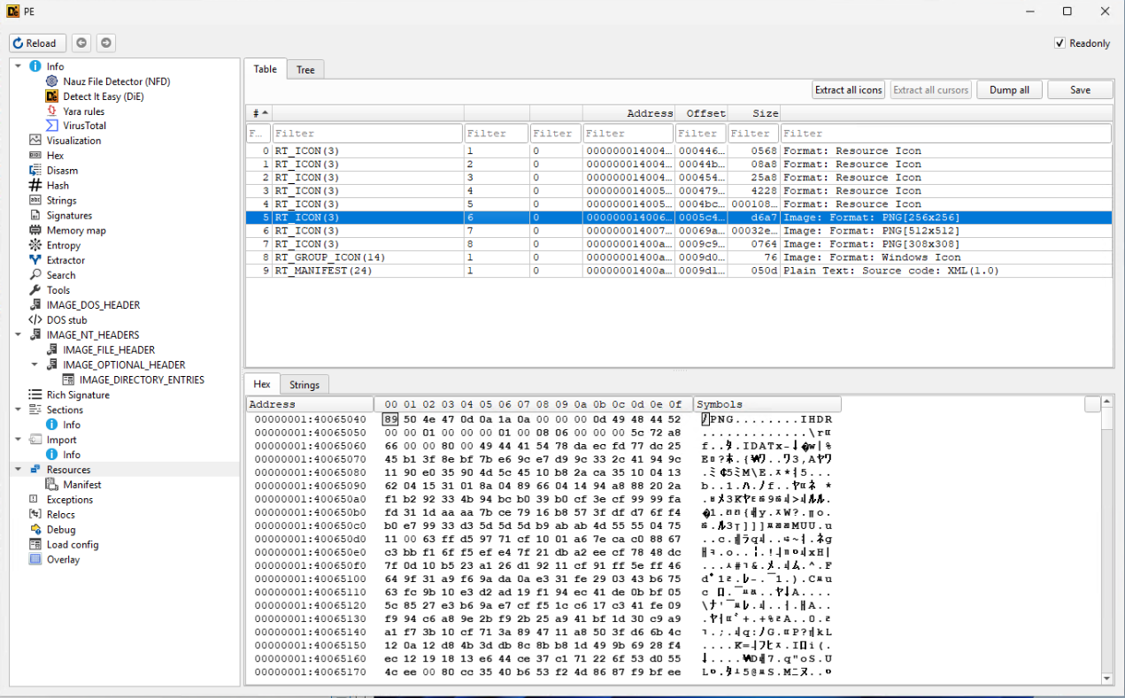Open the Entropy view

tap(63, 245)
